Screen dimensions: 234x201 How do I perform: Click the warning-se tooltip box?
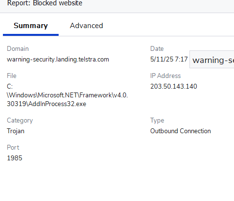pos(212,60)
